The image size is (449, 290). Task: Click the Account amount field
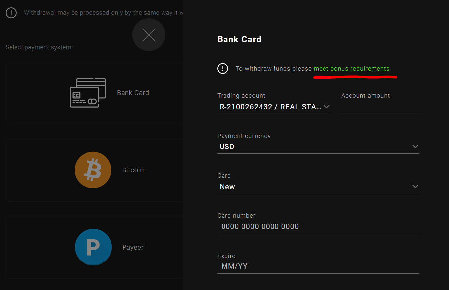pos(380,107)
